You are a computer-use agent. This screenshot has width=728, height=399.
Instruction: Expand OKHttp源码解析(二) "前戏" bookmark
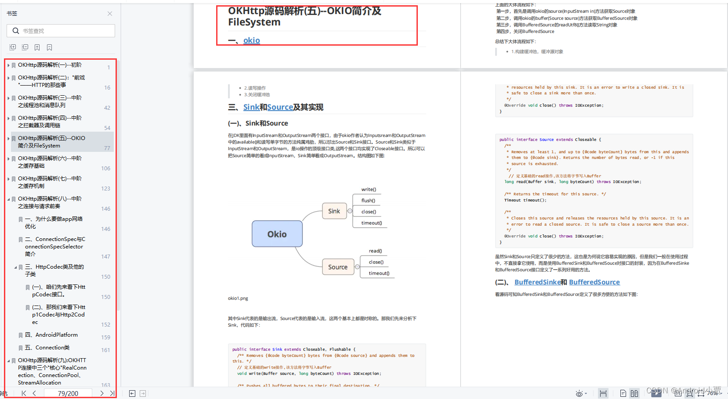coord(8,78)
